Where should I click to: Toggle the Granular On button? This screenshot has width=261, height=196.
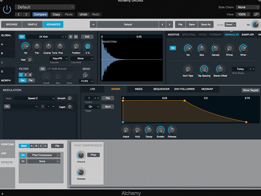[173, 48]
